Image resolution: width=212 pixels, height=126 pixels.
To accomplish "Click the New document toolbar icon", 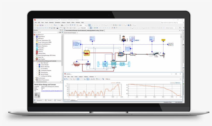I will point(35,25).
